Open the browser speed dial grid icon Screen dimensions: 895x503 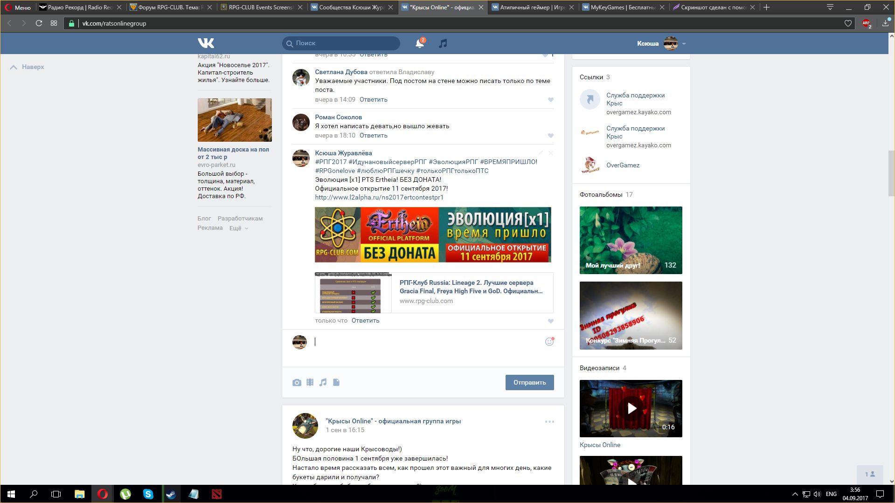click(54, 23)
